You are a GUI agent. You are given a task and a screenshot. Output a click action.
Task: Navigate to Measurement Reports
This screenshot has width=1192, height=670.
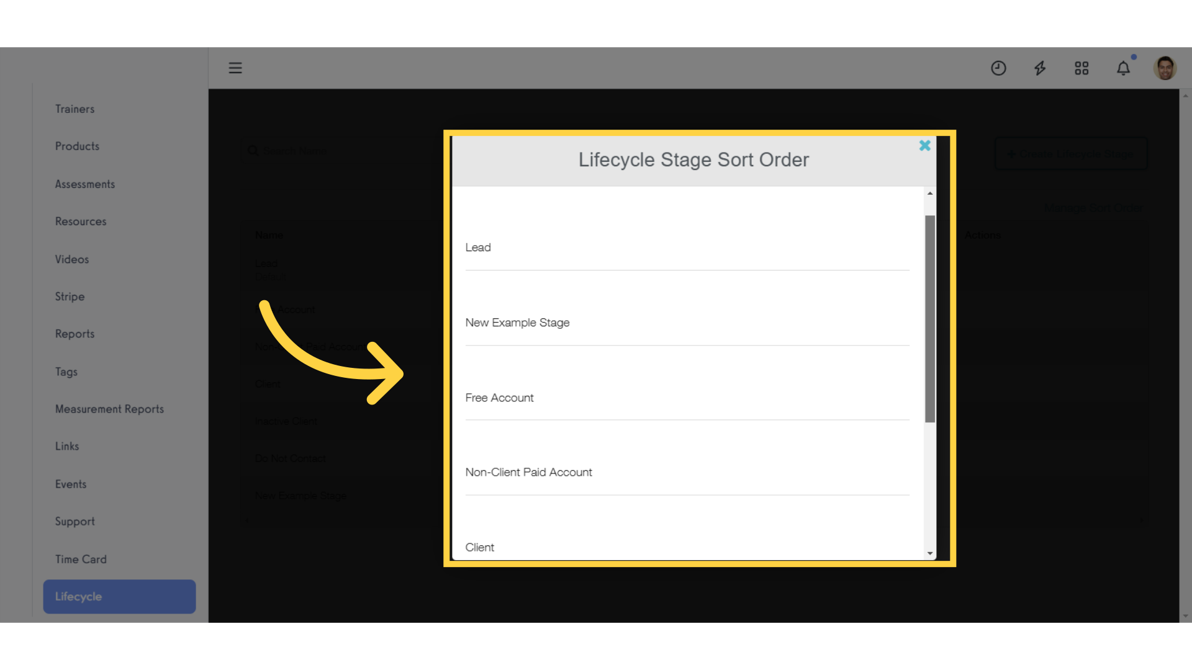coord(109,409)
